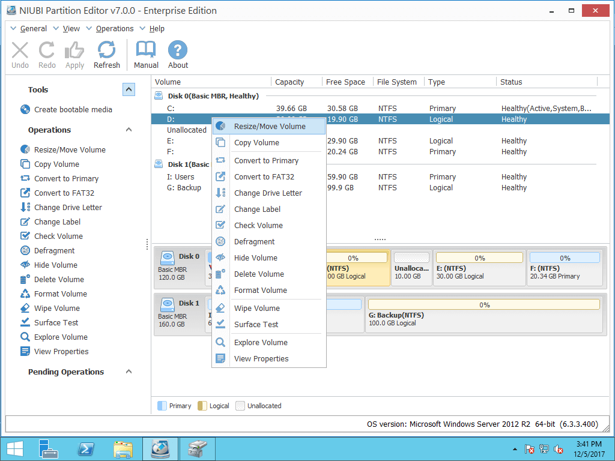
Task: Click the Refresh toolbar icon
Action: (x=107, y=50)
